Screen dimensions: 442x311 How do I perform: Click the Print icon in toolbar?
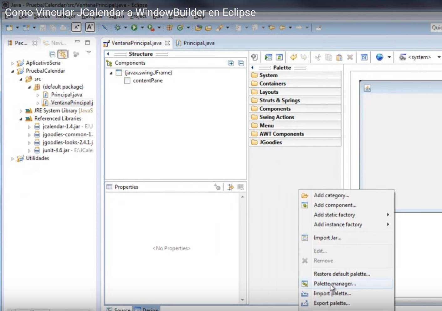(x=63, y=28)
